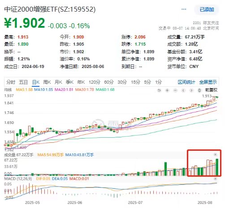The height and width of the screenshot is (208, 225).
Task: Click the MA30:1.78 moving average label
Action: [84, 89]
